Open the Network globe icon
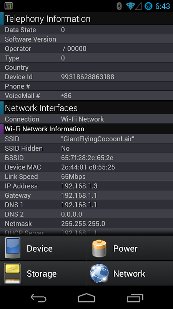 coord(99,273)
